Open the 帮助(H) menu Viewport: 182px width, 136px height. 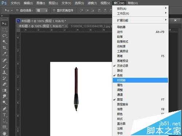pyautogui.click(x=133, y=3)
